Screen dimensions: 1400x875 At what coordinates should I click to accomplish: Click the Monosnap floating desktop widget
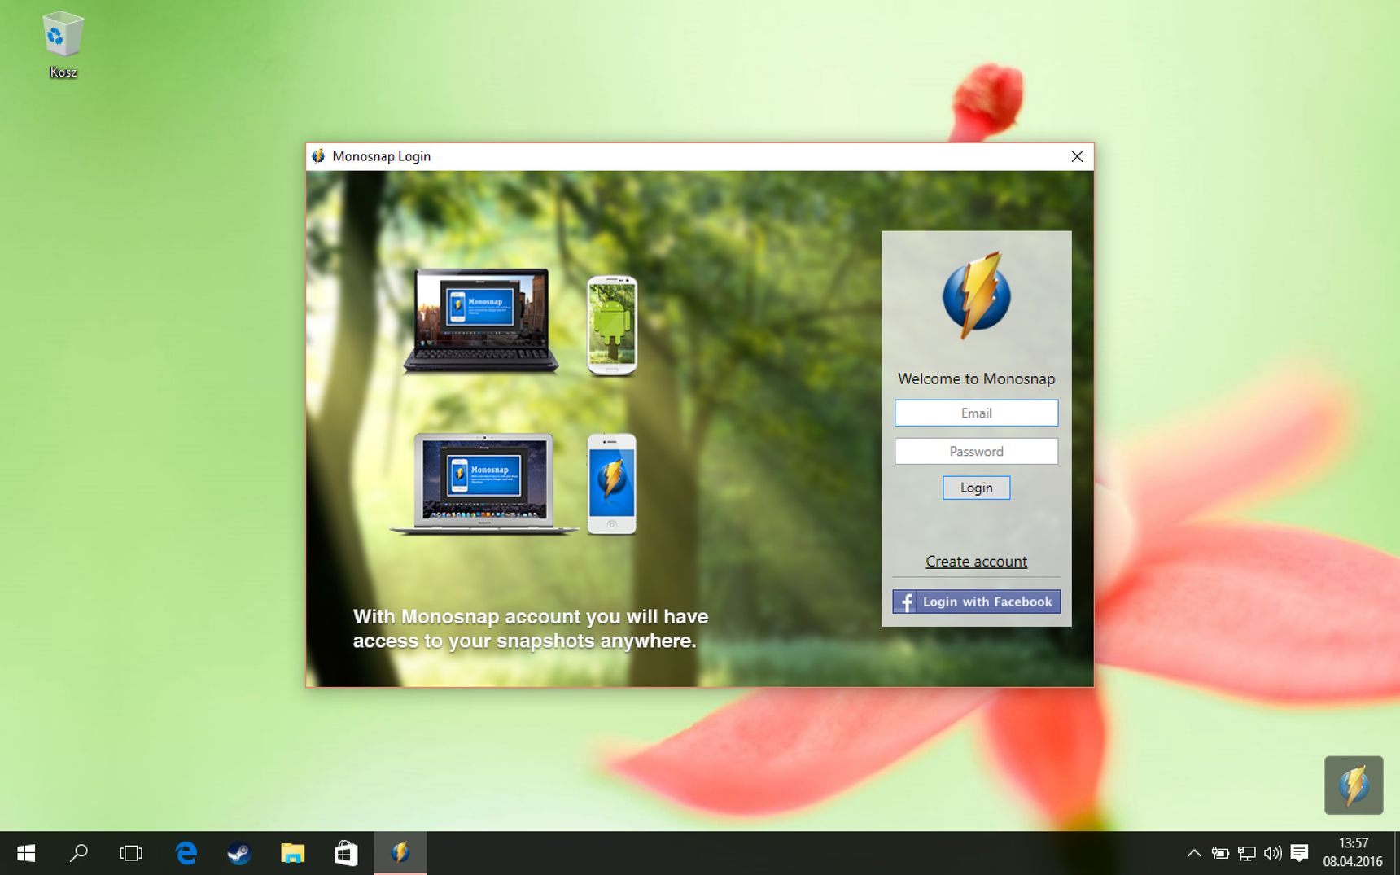click(1354, 785)
